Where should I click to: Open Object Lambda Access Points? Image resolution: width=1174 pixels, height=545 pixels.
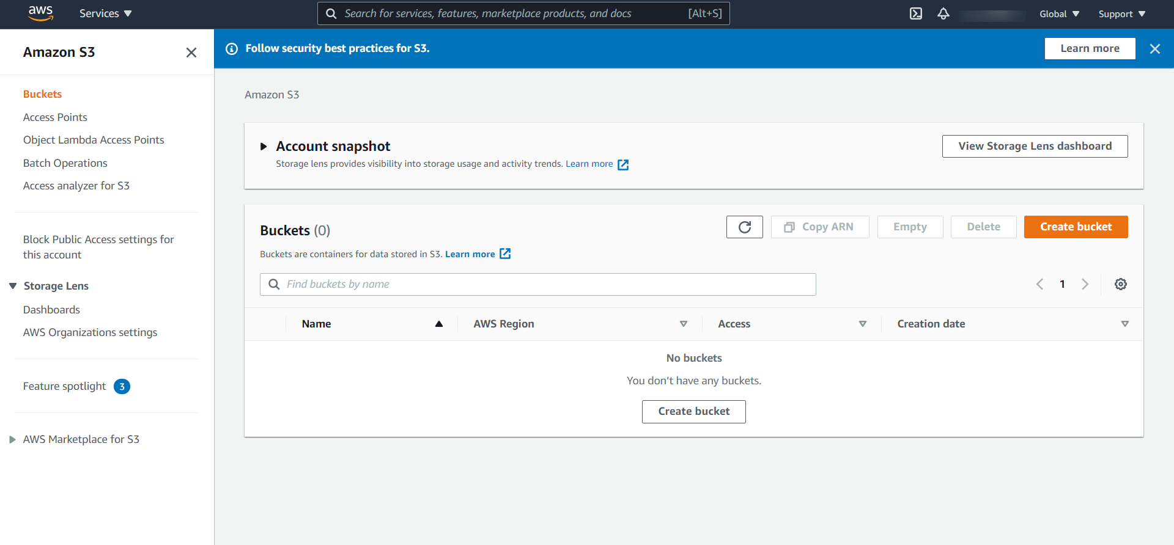[x=94, y=140]
